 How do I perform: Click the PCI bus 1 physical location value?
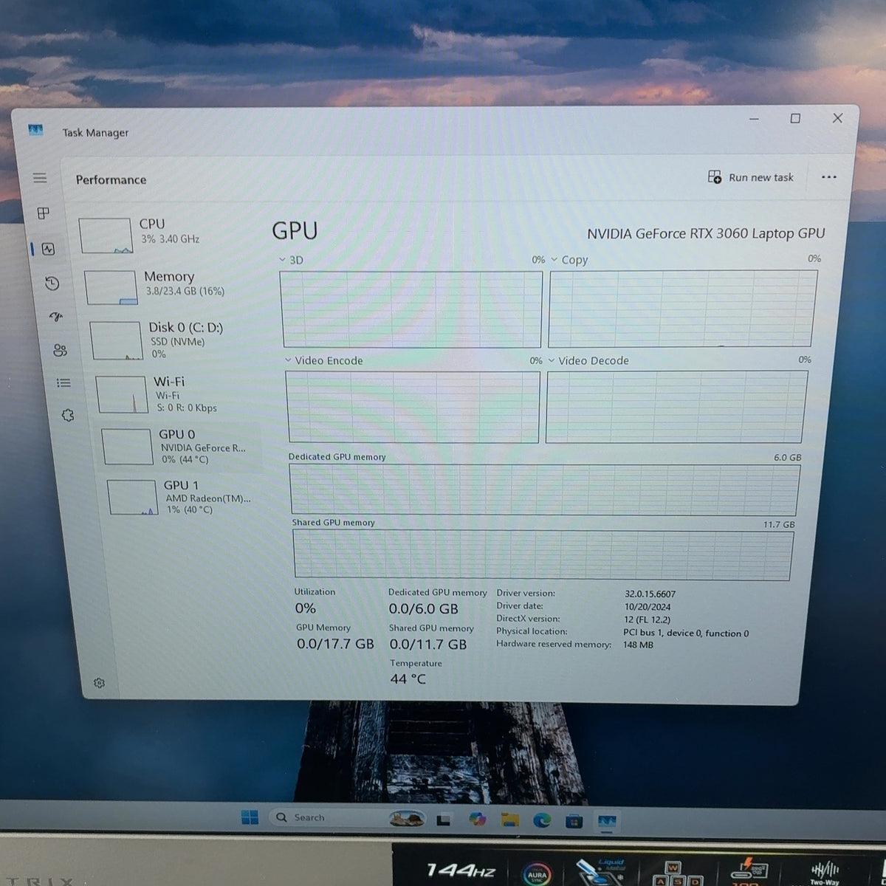coord(686,633)
